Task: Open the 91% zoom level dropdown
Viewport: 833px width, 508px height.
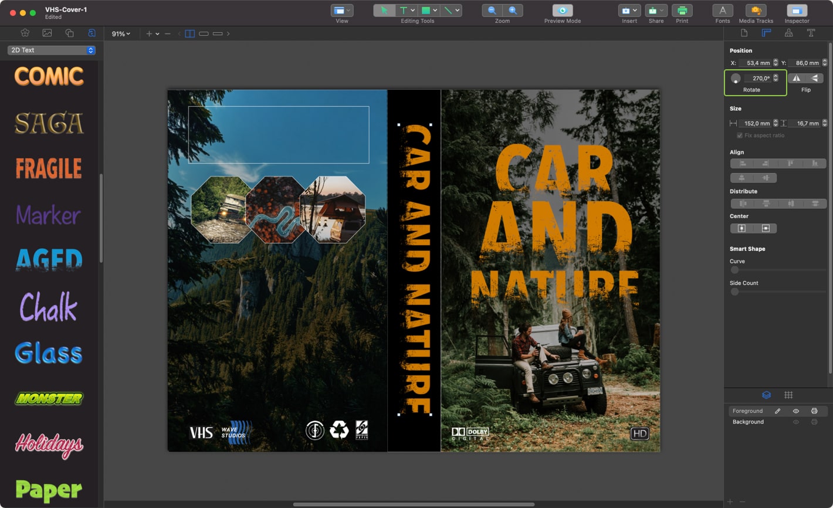Action: (120, 33)
